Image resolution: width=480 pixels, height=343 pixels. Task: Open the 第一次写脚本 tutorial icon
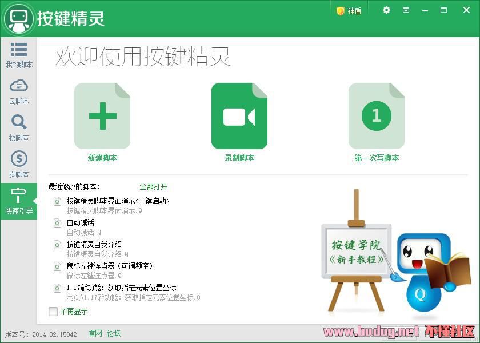377,116
